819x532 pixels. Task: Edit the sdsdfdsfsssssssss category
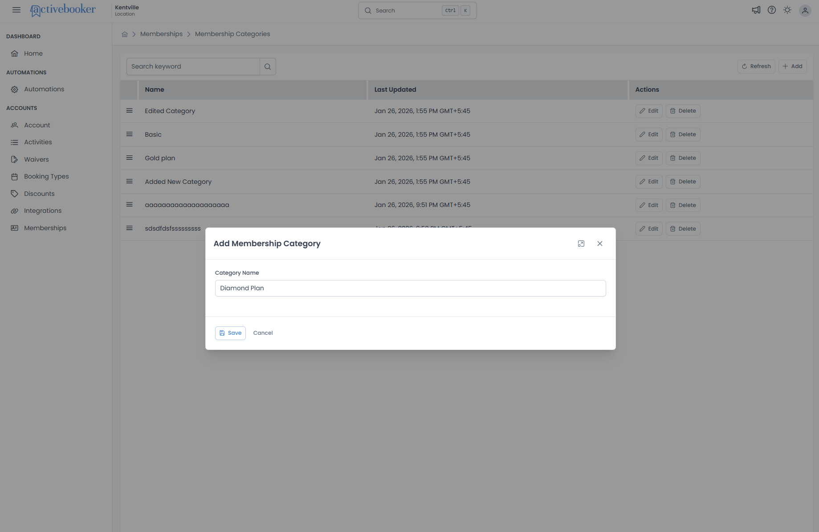(649, 229)
